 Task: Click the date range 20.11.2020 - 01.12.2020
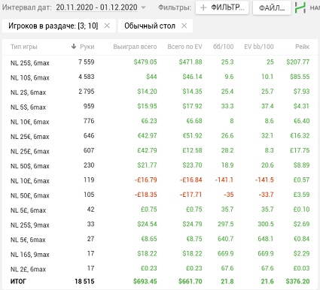click(96, 8)
